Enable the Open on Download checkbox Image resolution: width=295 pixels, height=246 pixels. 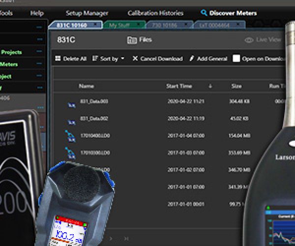click(236, 59)
